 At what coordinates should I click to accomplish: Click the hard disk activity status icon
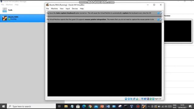126,99
